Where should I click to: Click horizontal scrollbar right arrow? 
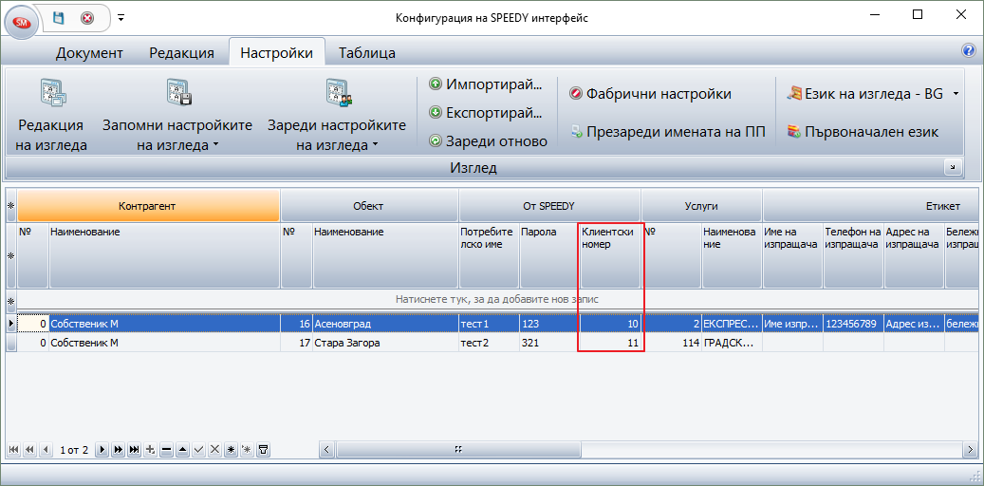pyautogui.click(x=970, y=450)
